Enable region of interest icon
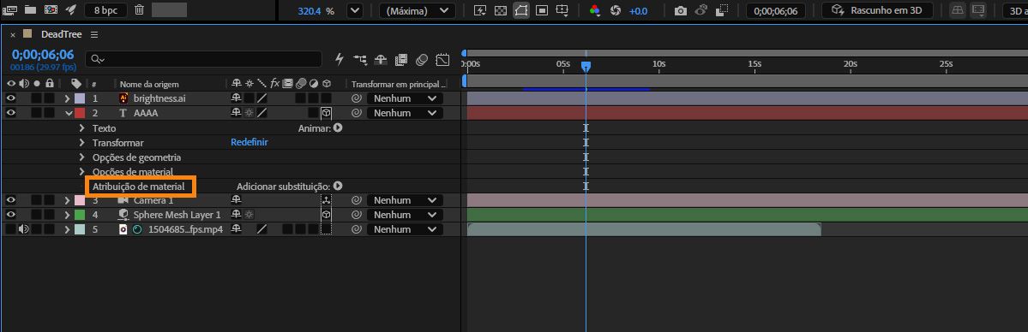The width and height of the screenshot is (1028, 332). 542,10
